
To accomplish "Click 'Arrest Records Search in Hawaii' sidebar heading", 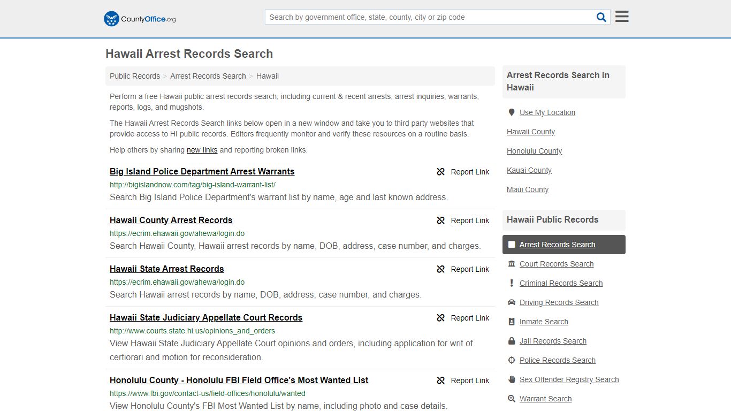I will [x=558, y=81].
